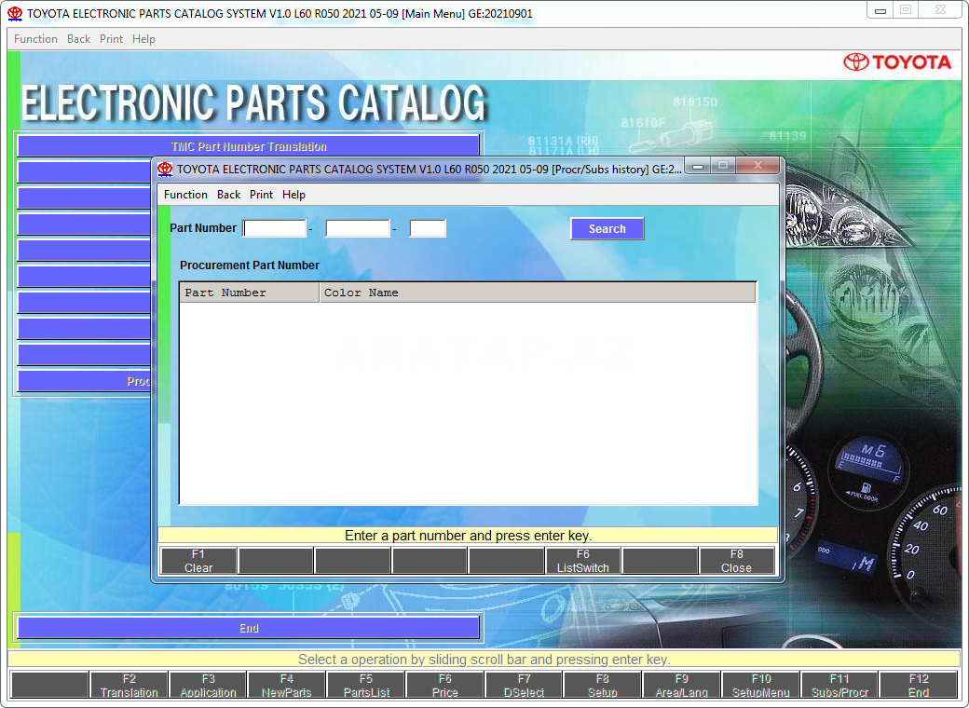Click F8 Close button in dialog
The height and width of the screenshot is (708, 969).
[737, 561]
